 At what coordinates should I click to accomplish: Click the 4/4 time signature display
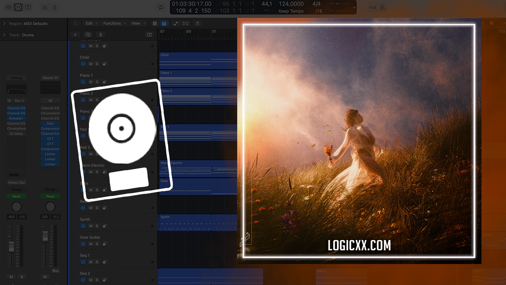[317, 4]
